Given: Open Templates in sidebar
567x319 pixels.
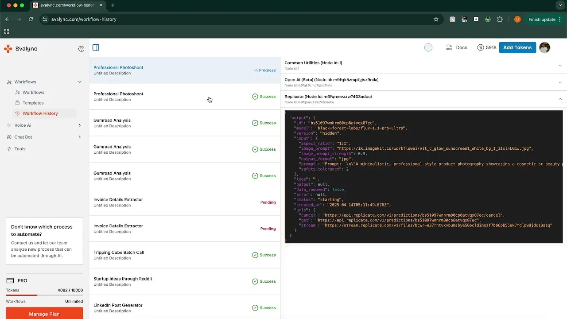Looking at the screenshot, I should pos(33,103).
